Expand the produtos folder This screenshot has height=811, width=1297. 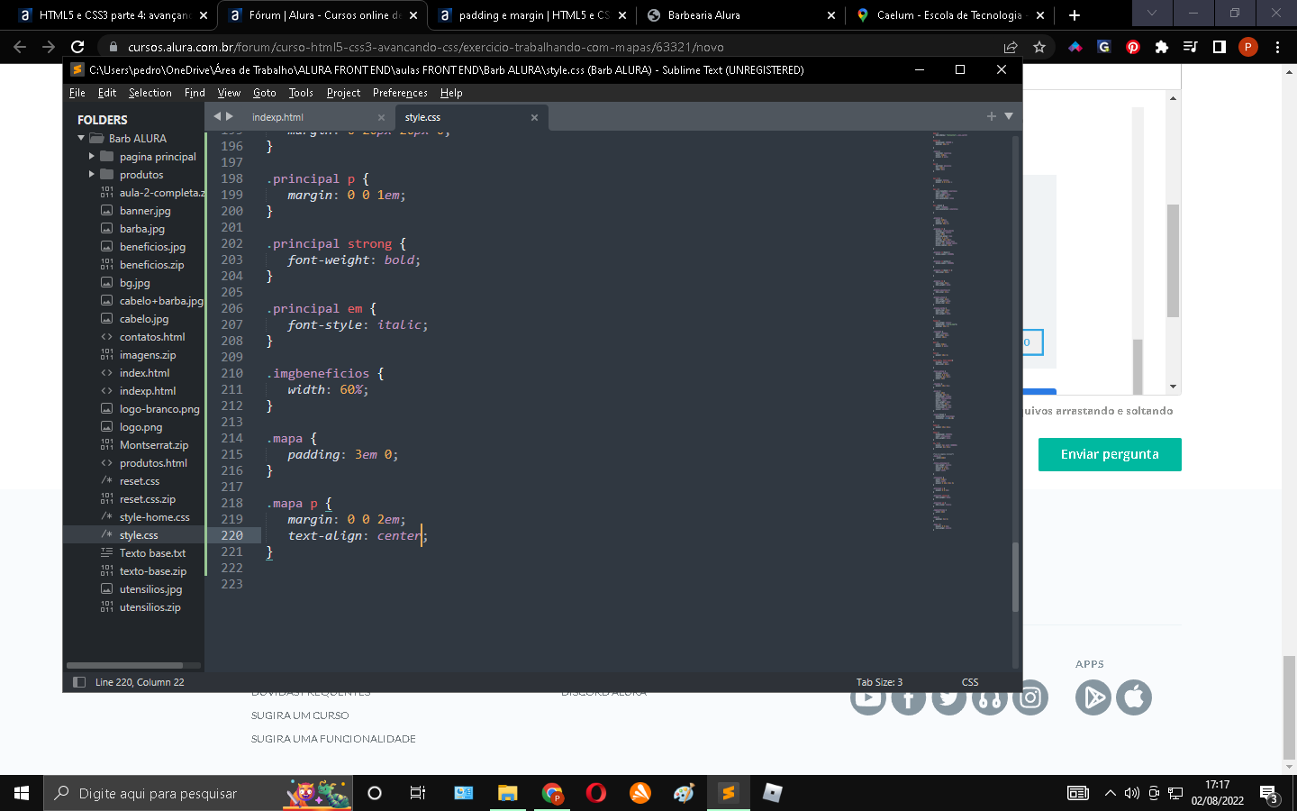click(x=91, y=174)
